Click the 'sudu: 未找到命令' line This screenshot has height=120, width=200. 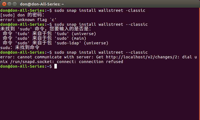coord(20,48)
